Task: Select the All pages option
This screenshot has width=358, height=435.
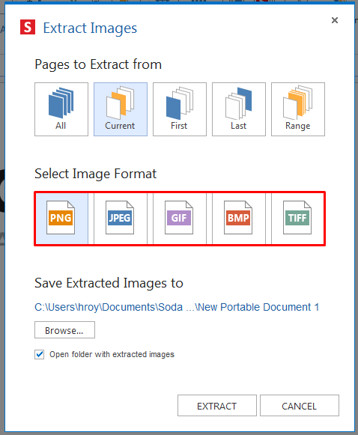Action: pyautogui.click(x=61, y=109)
